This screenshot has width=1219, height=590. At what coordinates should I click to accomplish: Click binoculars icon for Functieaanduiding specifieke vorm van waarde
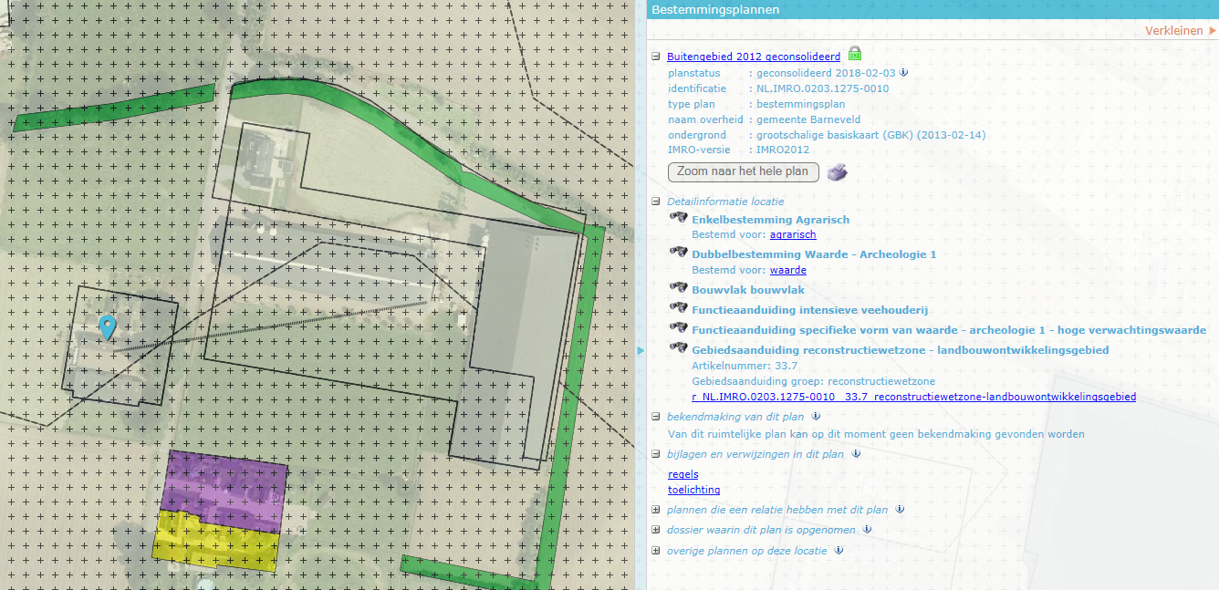(x=678, y=328)
